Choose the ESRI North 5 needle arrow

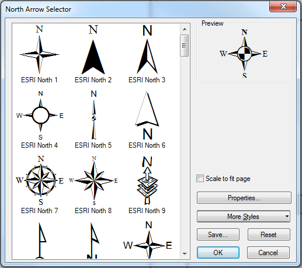pyautogui.click(x=93, y=119)
